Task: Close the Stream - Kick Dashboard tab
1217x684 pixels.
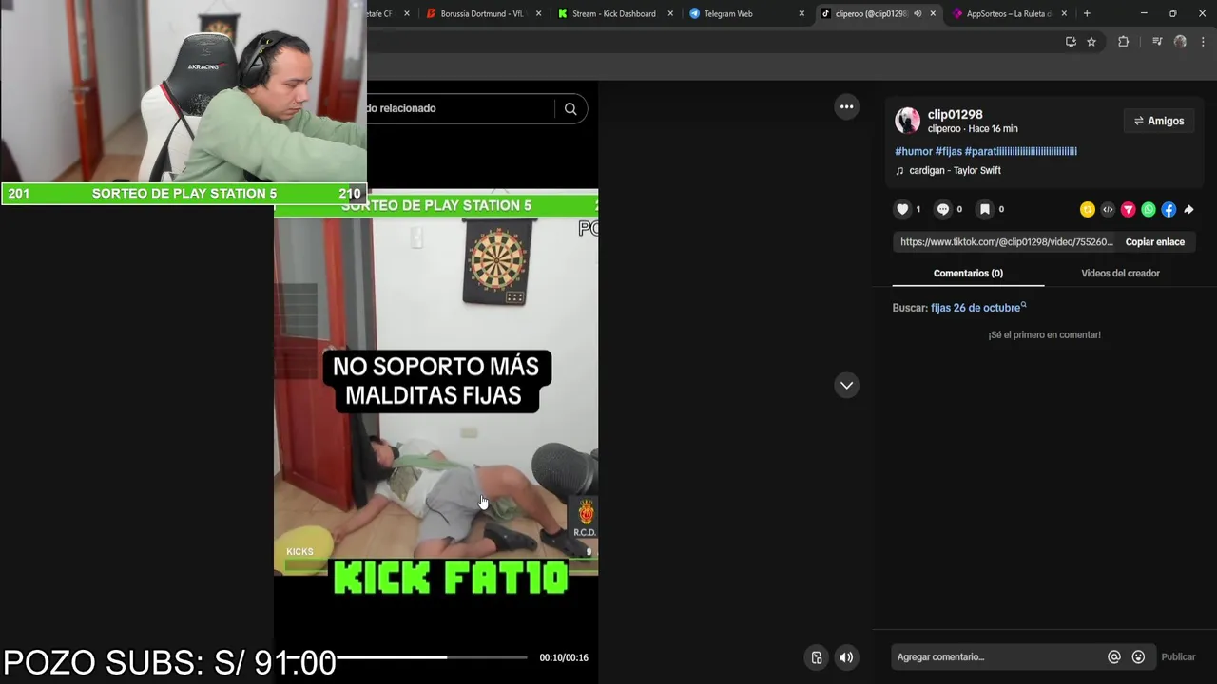Action: pos(670,13)
